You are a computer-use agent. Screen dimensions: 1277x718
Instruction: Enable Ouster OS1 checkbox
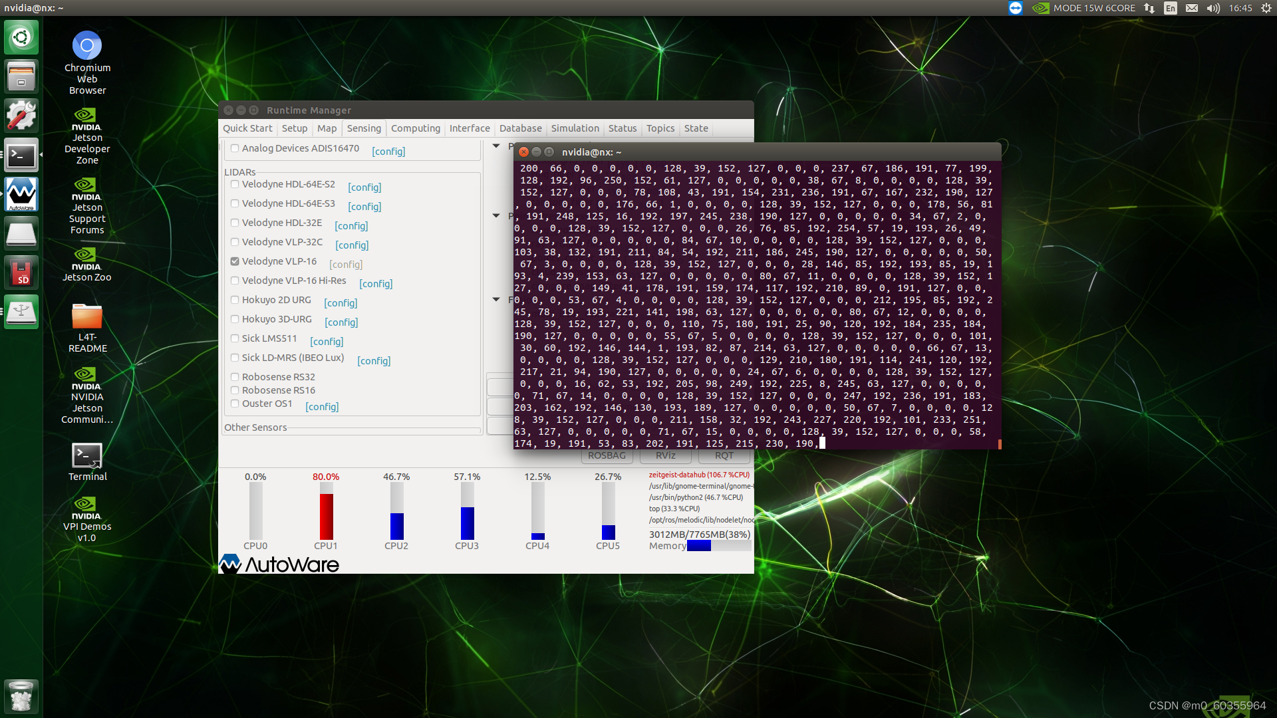[235, 404]
